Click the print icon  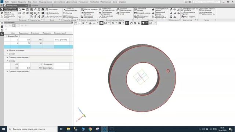(x=19, y=13)
